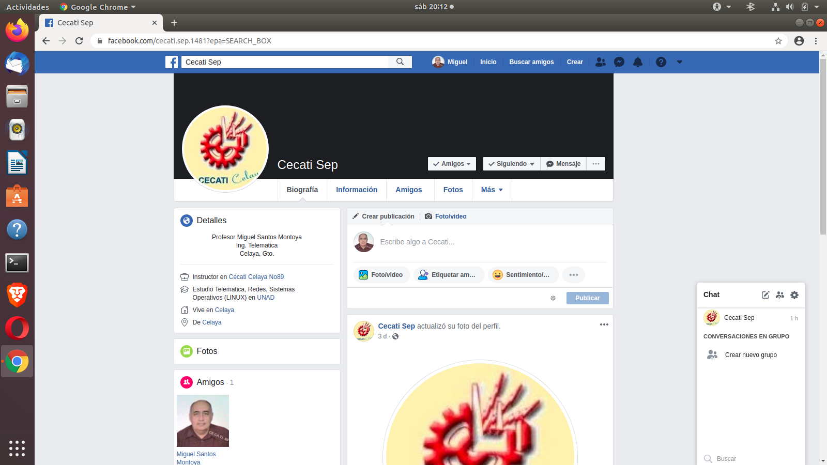Click the page vertical scrollbar
This screenshot has width=827, height=465.
click(x=823, y=155)
